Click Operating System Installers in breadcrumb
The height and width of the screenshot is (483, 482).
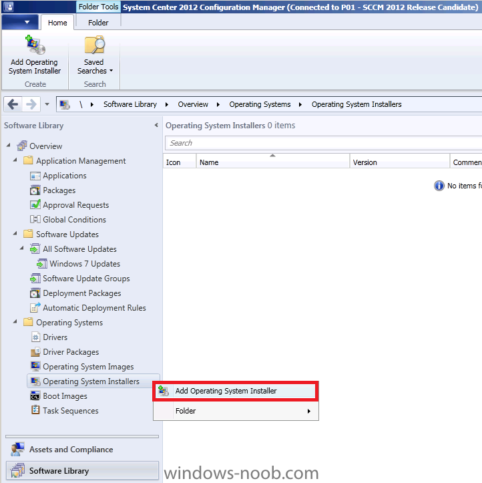356,104
